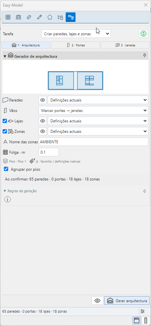This screenshot has width=151, height=326.
Task: Collapse the Regras de geração section
Action: click(x=5, y=191)
